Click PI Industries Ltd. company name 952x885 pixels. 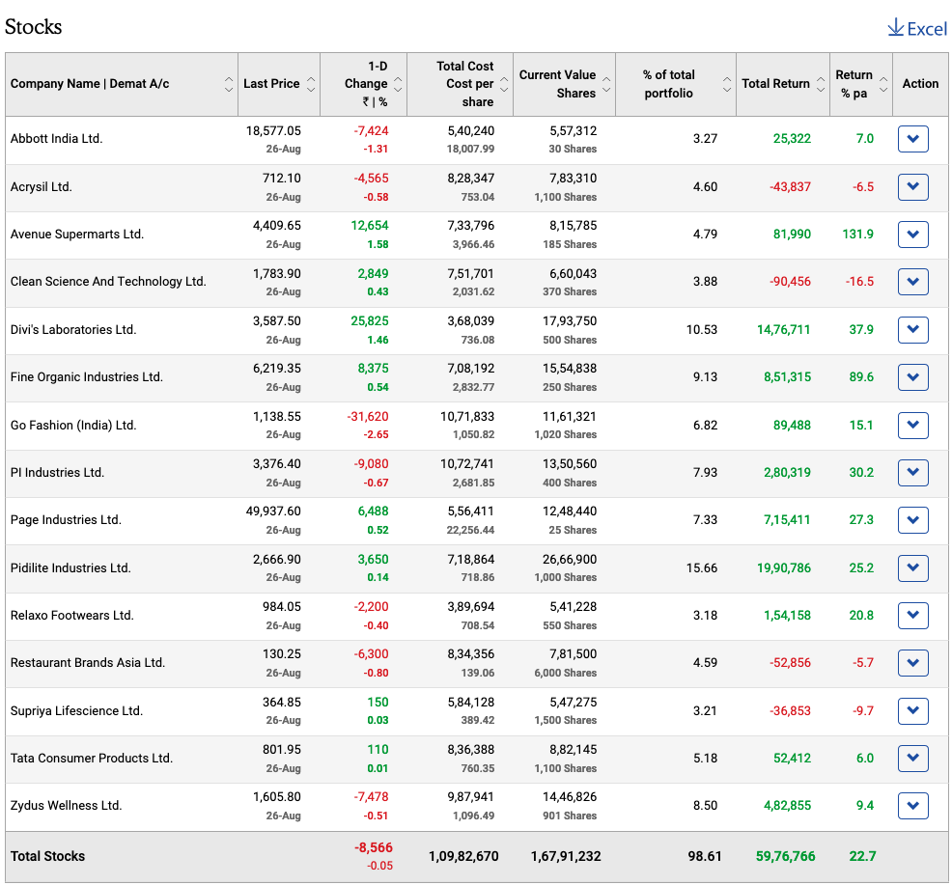point(57,472)
